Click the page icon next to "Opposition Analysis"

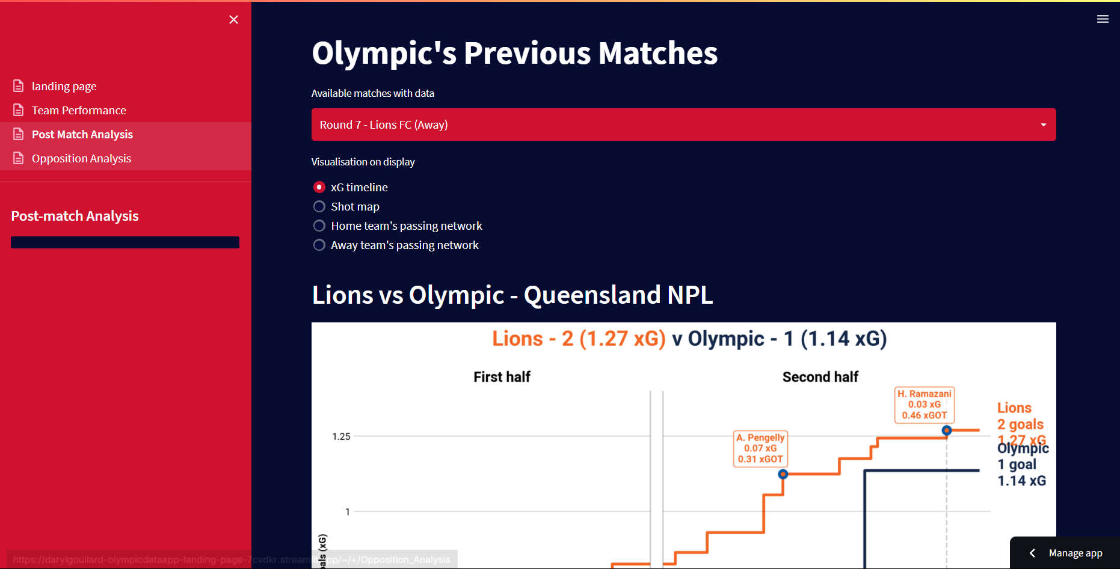[x=19, y=158]
